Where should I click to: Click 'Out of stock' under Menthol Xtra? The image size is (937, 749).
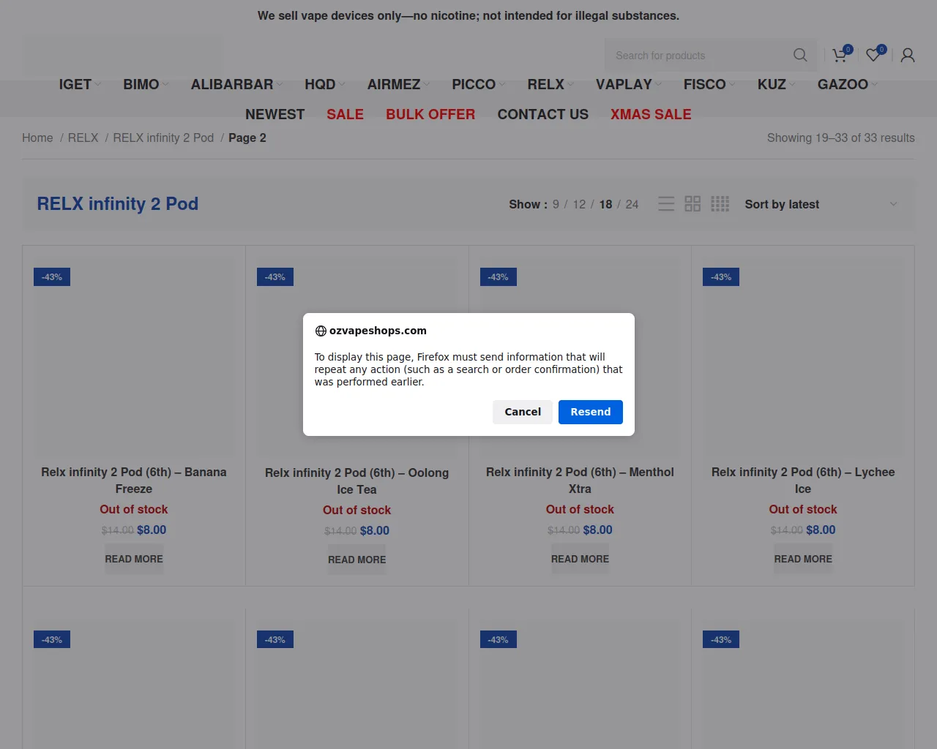(x=580, y=509)
